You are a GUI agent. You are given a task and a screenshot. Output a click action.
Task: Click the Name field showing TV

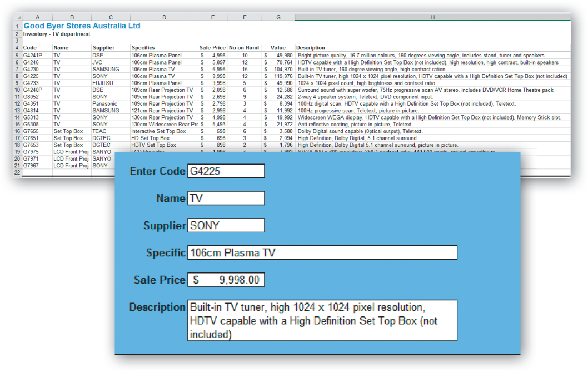(x=226, y=198)
